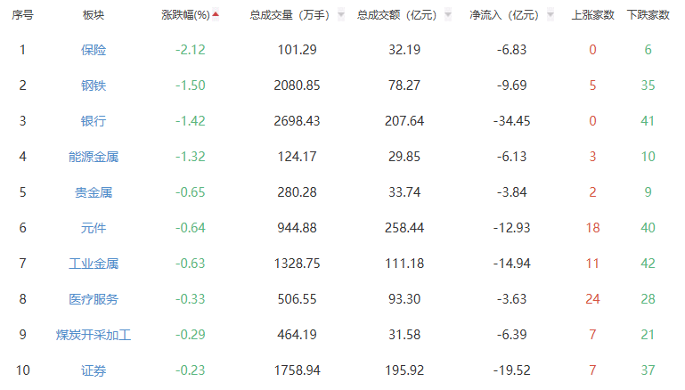This screenshot has width=685, height=390.
Task: Click the sort arrow beside 总成交量（万手）
Action: coord(341,15)
